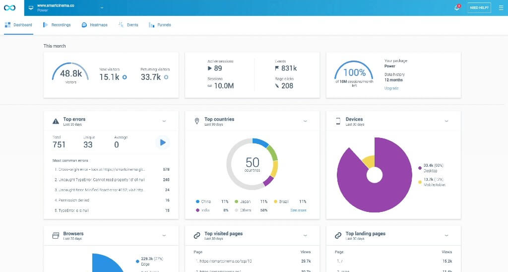Click the Top visited pages link icon
Screen dimensions: 508x272
click(x=196, y=236)
